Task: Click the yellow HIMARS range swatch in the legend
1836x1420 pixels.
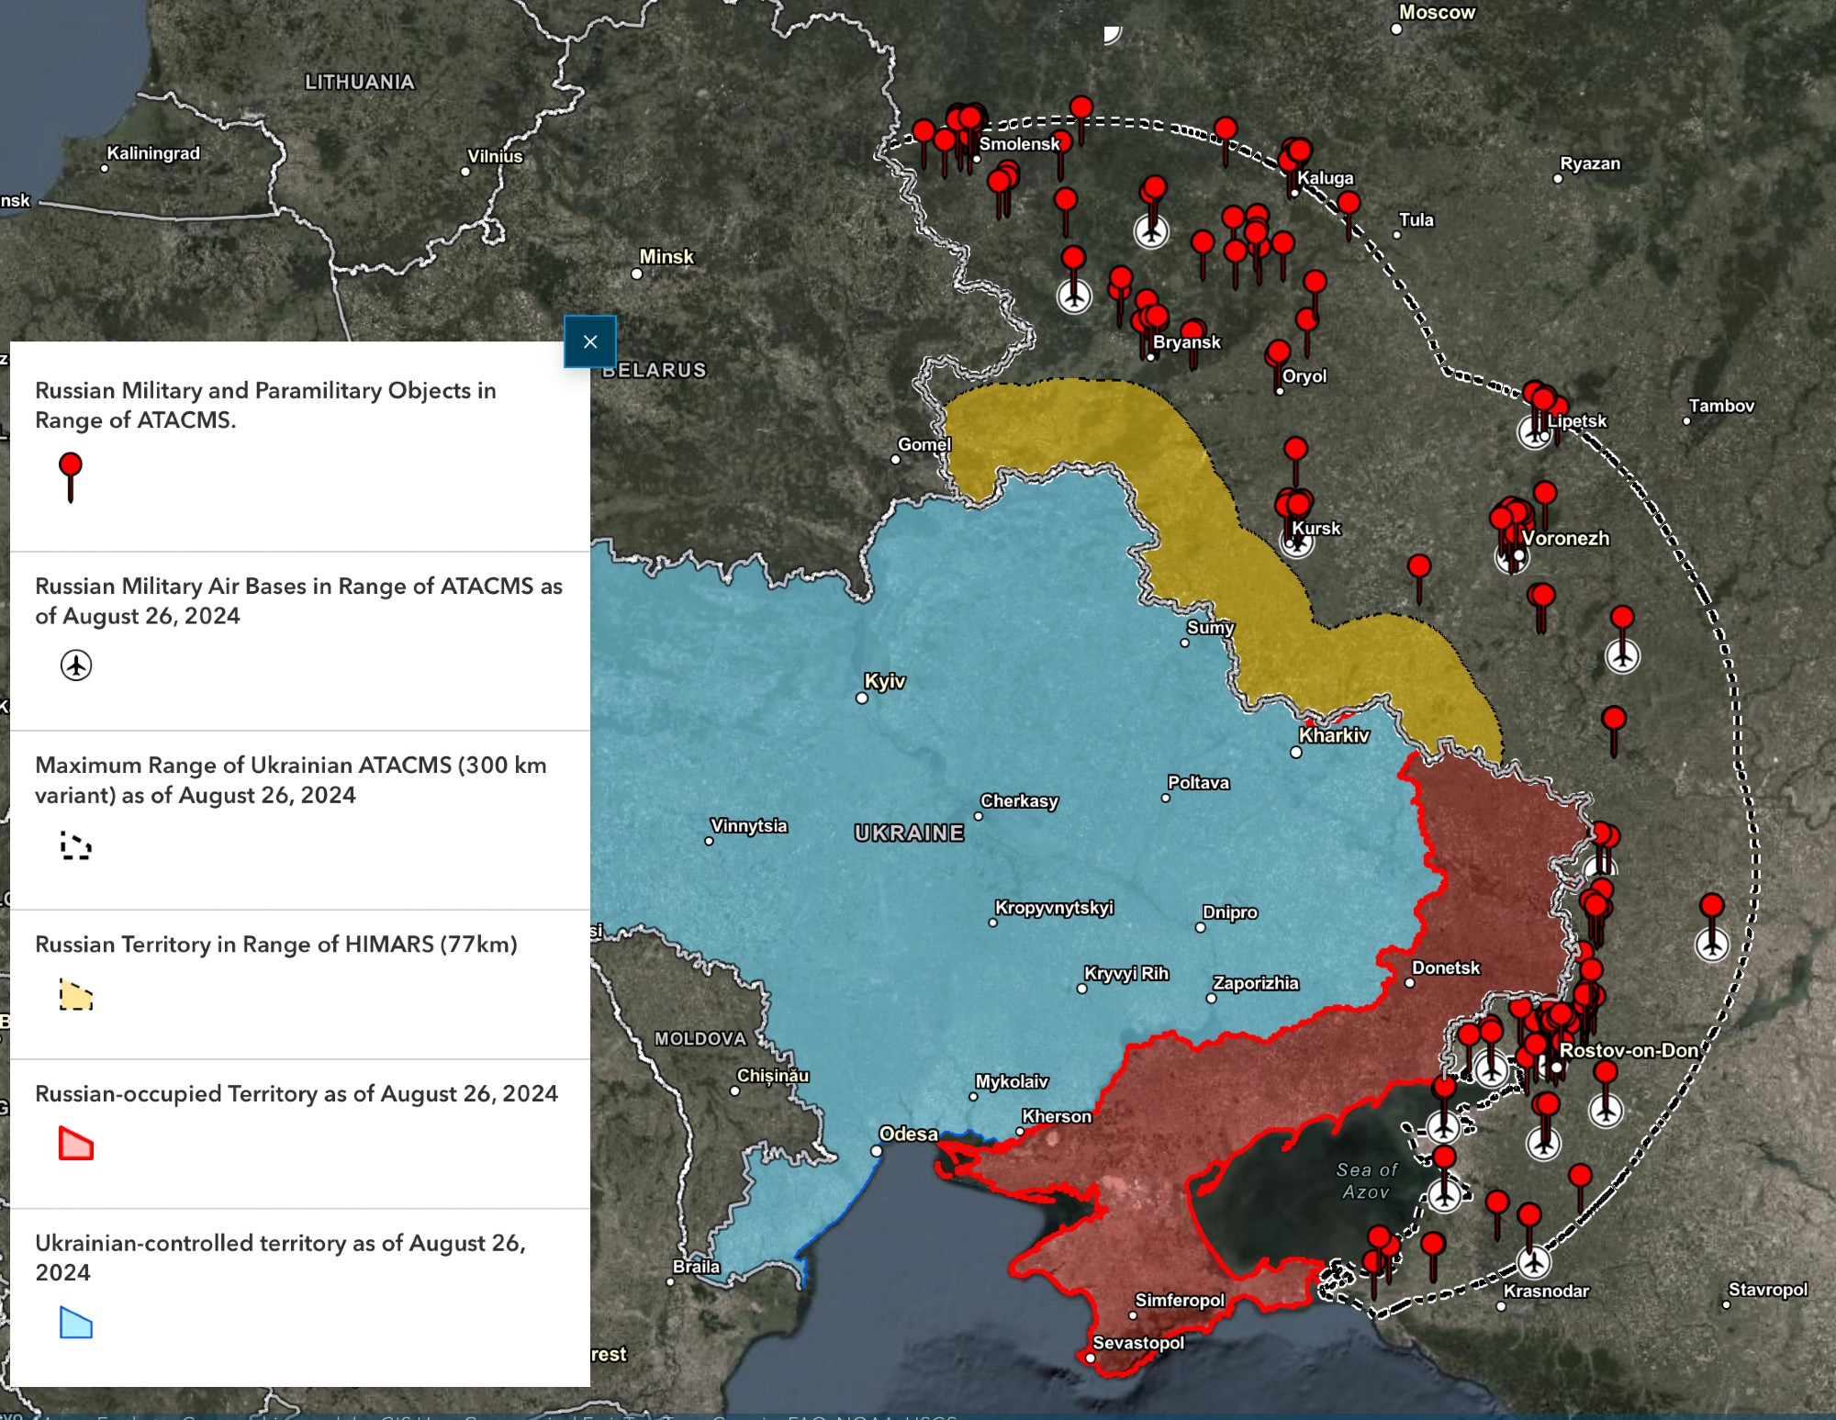Action: tap(76, 994)
